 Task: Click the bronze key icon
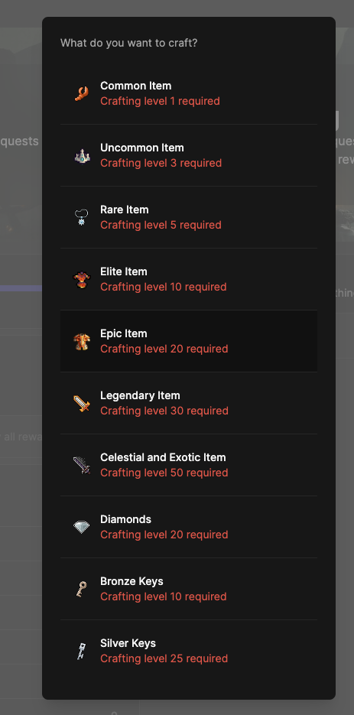pyautogui.click(x=82, y=590)
